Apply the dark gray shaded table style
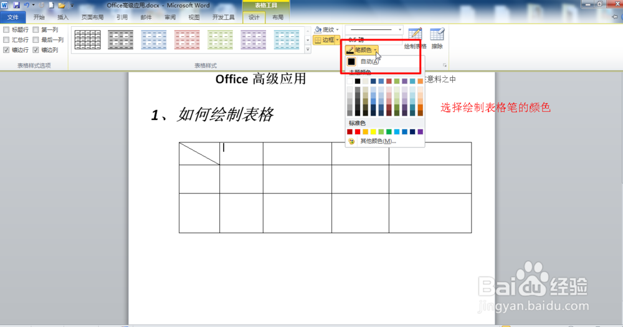Viewport: 623px width, 327px height. [x=120, y=40]
